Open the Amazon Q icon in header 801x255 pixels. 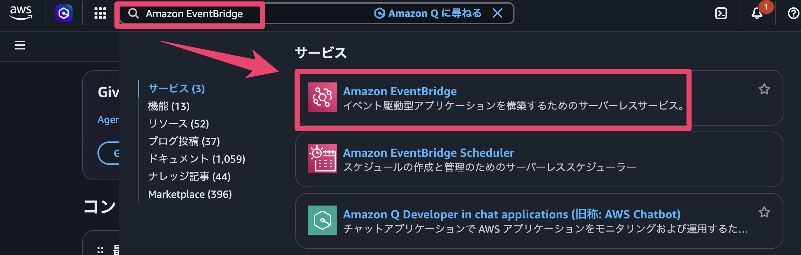pyautogui.click(x=64, y=13)
